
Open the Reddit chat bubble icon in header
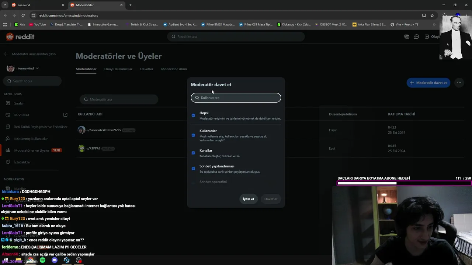pyautogui.click(x=416, y=36)
